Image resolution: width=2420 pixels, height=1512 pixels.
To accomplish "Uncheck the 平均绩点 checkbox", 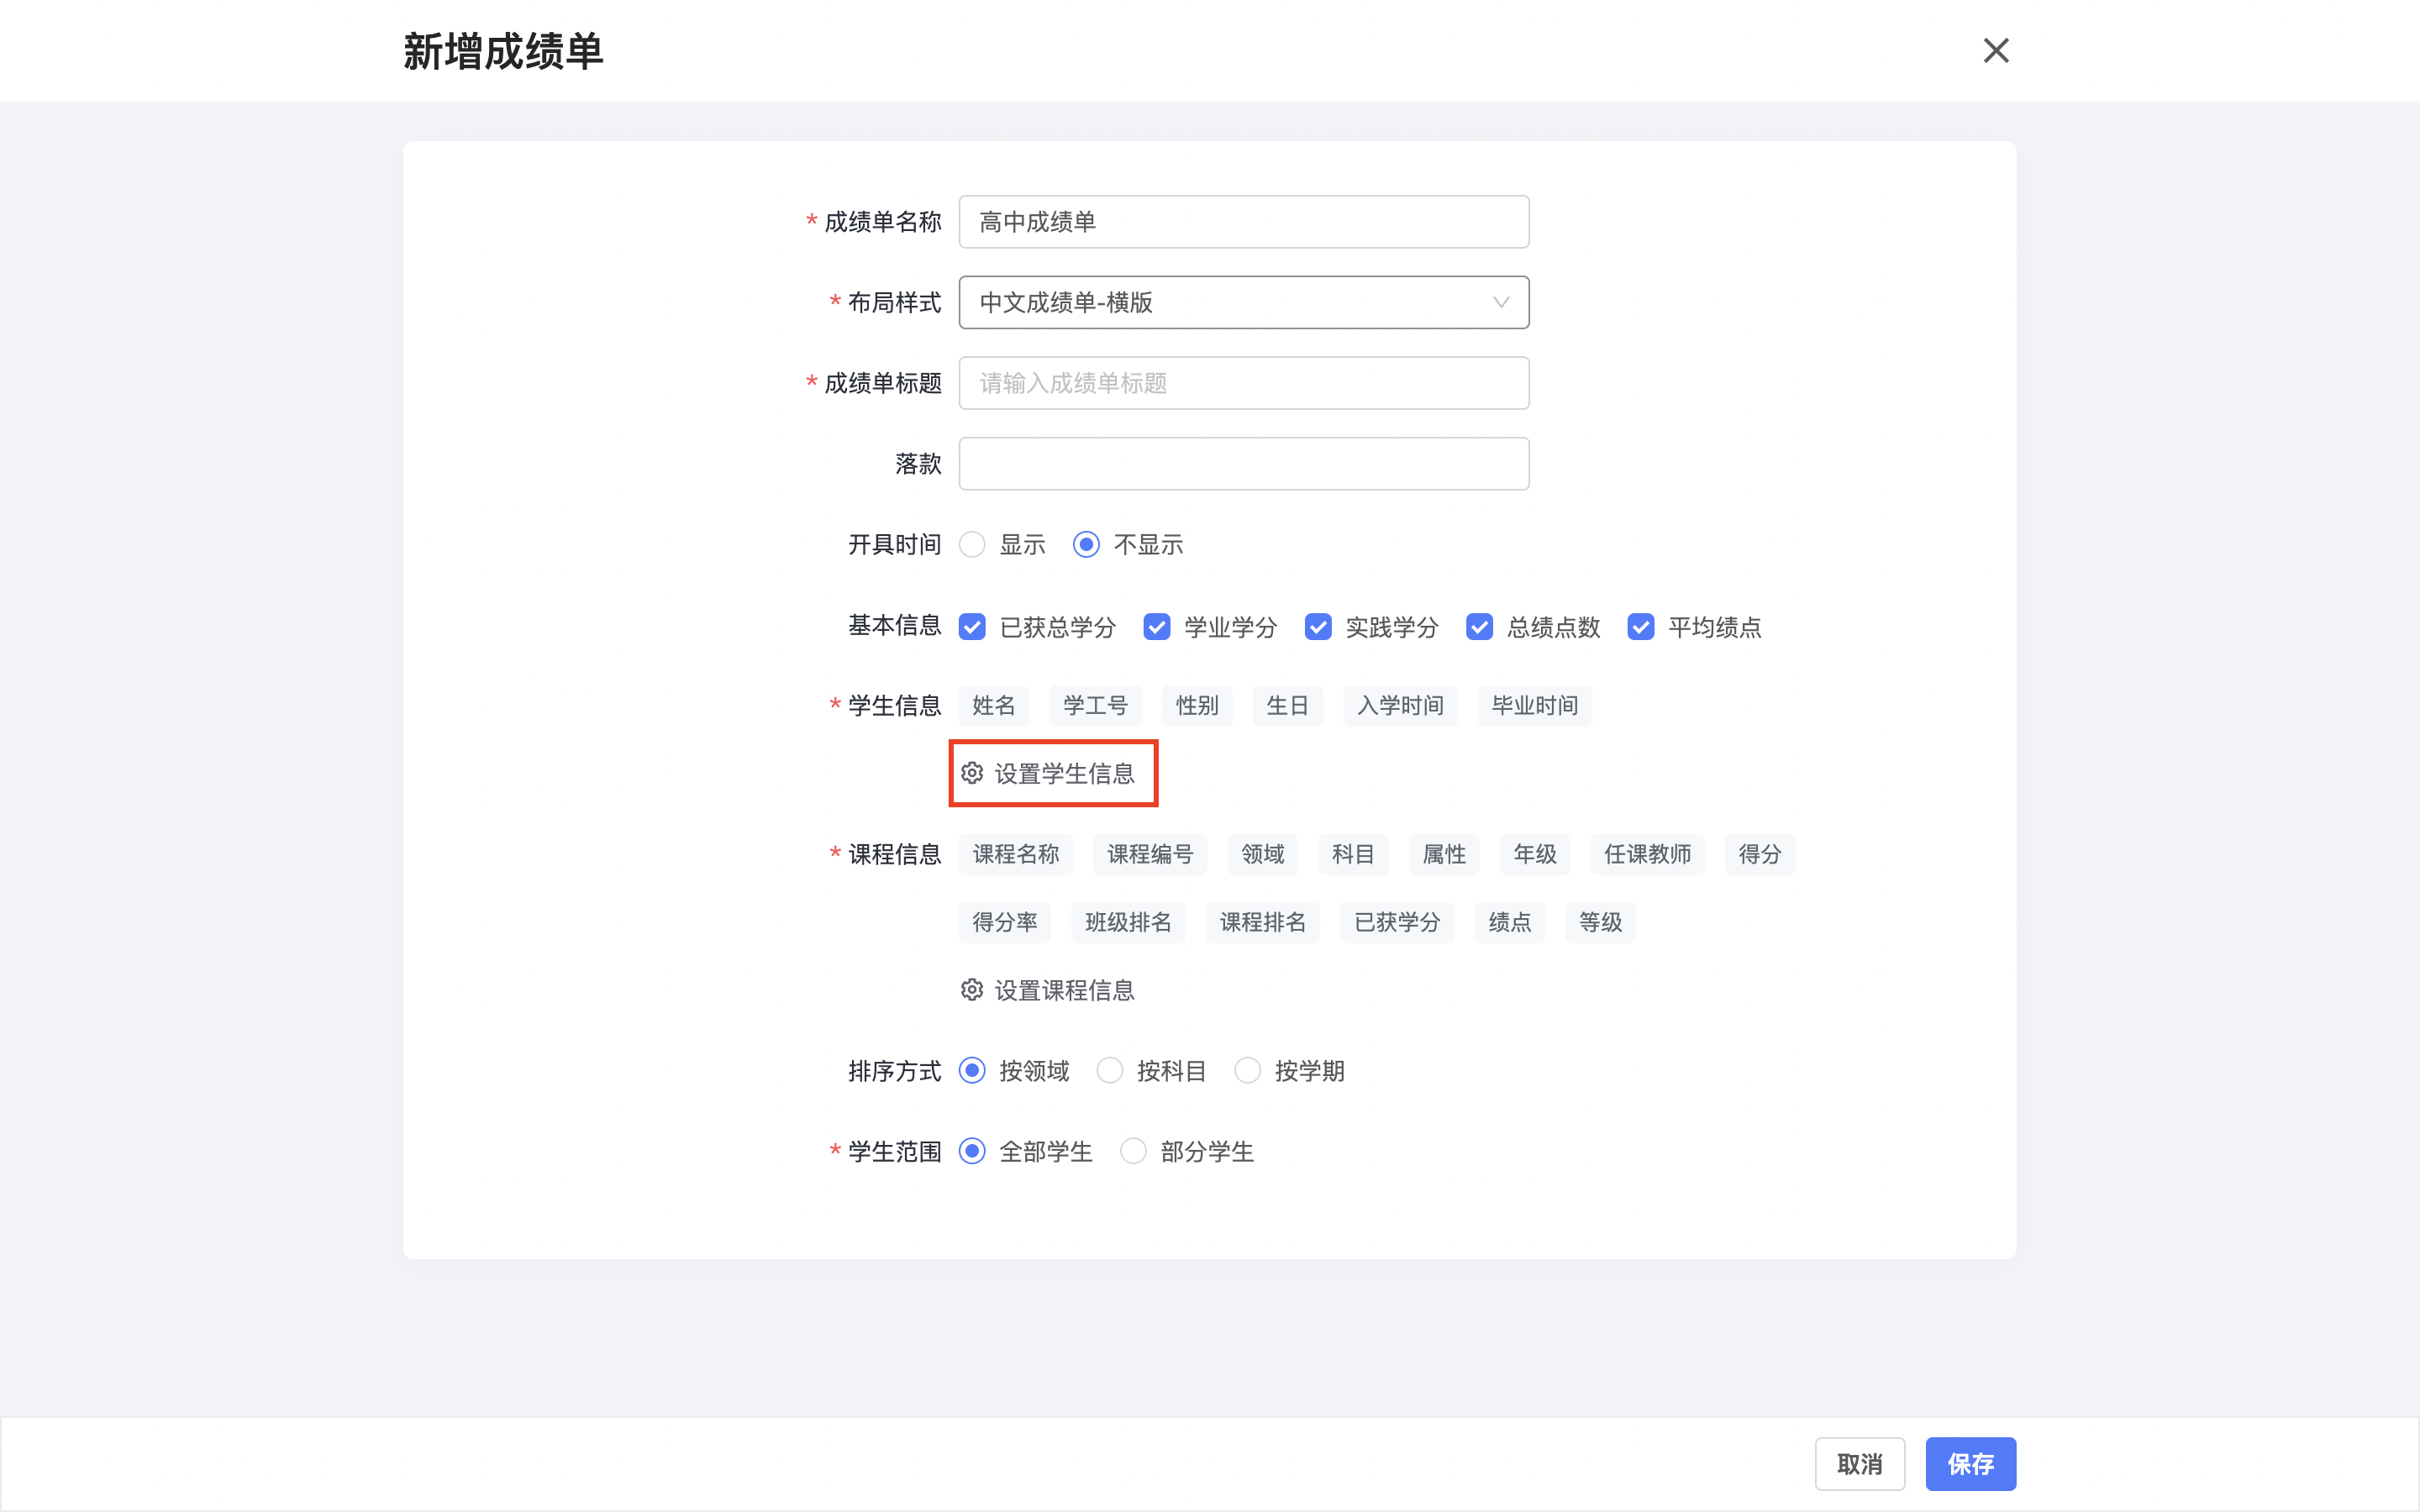I will tap(1641, 627).
